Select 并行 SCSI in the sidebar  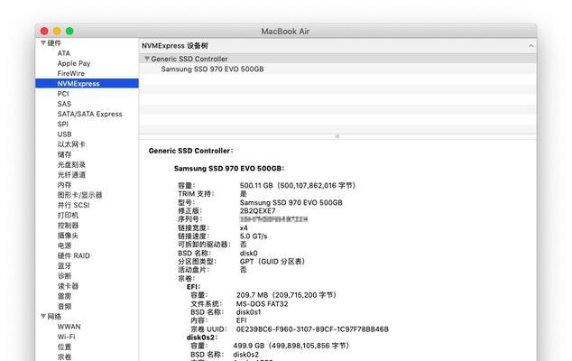(74, 205)
